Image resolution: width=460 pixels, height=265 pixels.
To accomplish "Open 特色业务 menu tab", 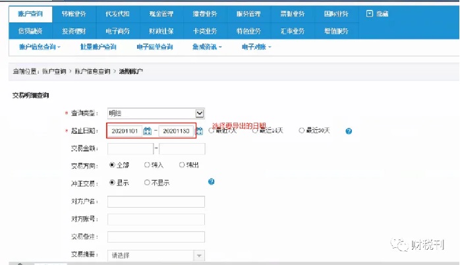I will (x=248, y=31).
